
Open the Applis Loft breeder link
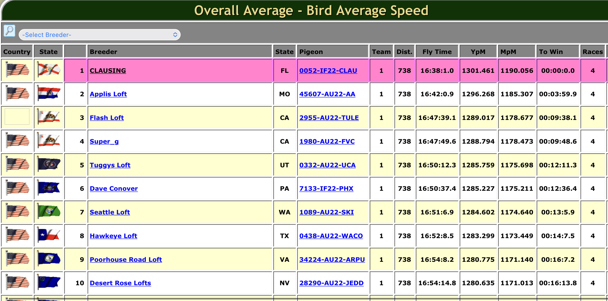(x=108, y=94)
